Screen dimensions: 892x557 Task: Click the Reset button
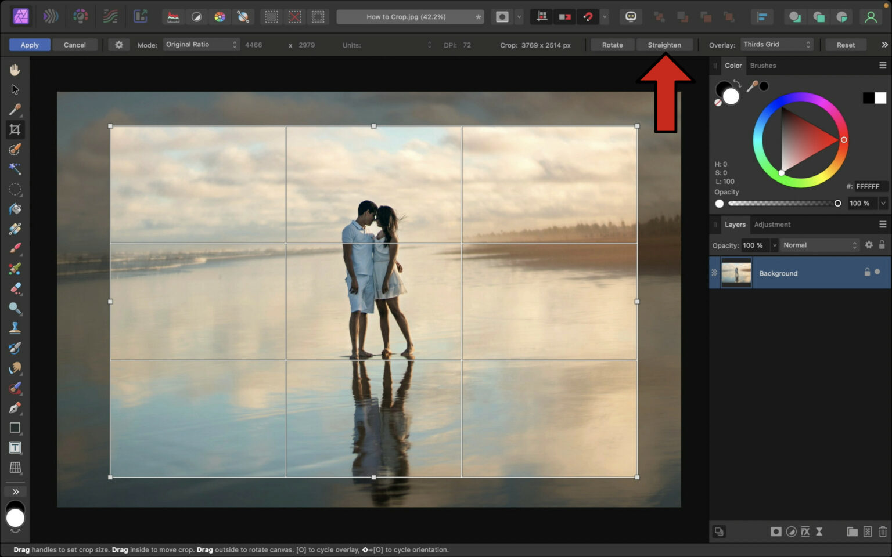tap(846, 45)
